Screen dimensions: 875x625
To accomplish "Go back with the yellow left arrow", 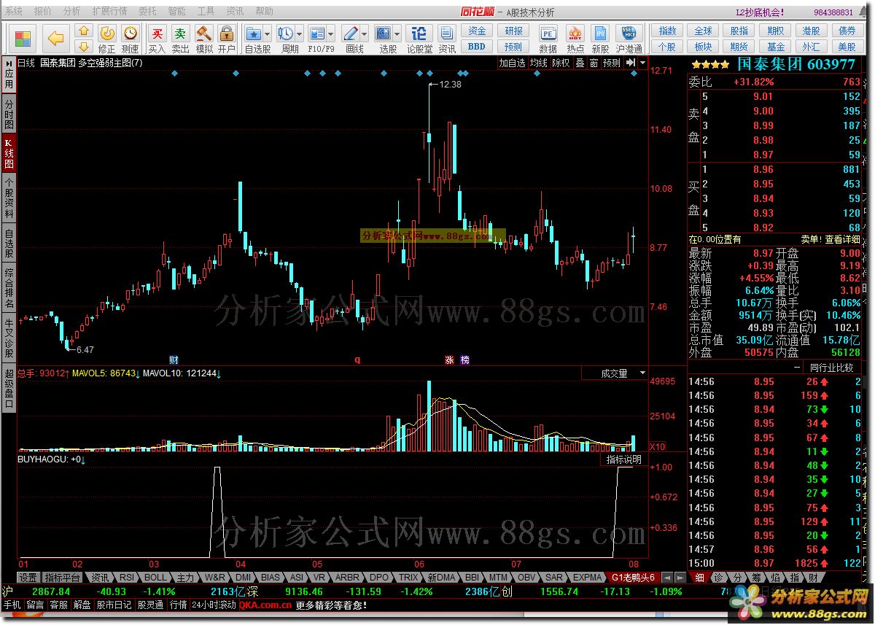I will pos(56,38).
